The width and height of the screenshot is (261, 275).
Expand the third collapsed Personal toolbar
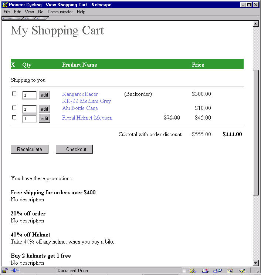(x=42, y=18)
